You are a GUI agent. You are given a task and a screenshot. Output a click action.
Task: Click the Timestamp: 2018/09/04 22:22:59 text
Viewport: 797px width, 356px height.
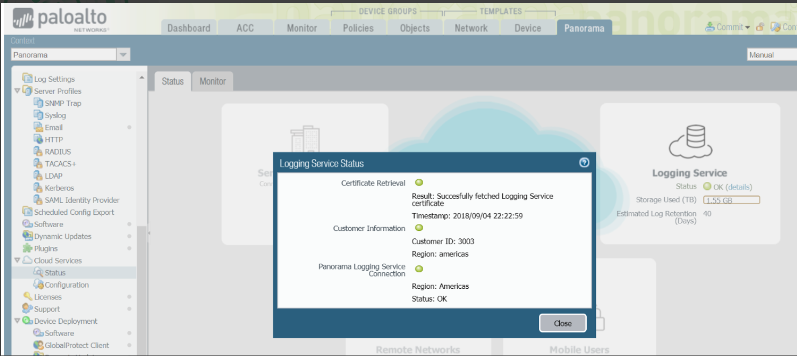coord(467,216)
